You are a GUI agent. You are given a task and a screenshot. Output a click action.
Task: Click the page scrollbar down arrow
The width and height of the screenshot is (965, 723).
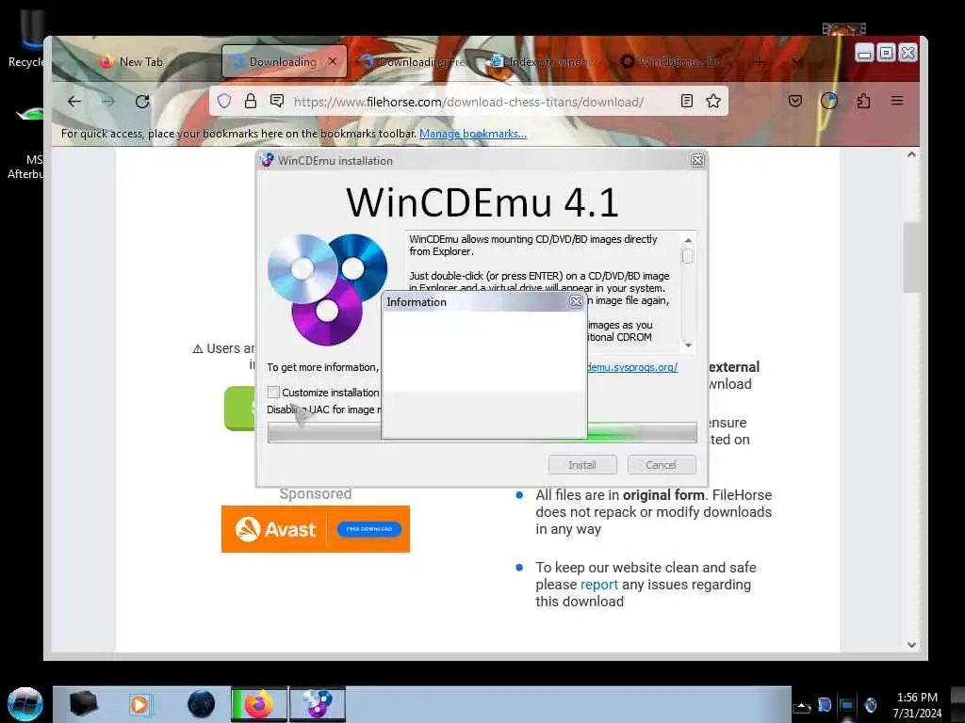911,645
